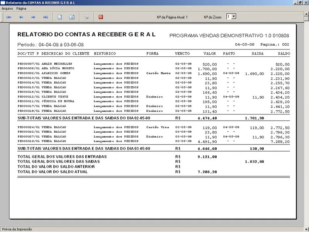Jump to the last report page

pos(45,17)
